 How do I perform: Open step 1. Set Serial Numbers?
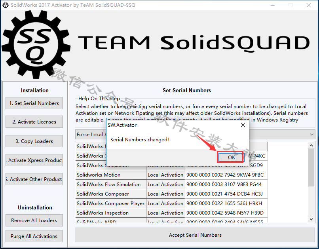click(34, 103)
